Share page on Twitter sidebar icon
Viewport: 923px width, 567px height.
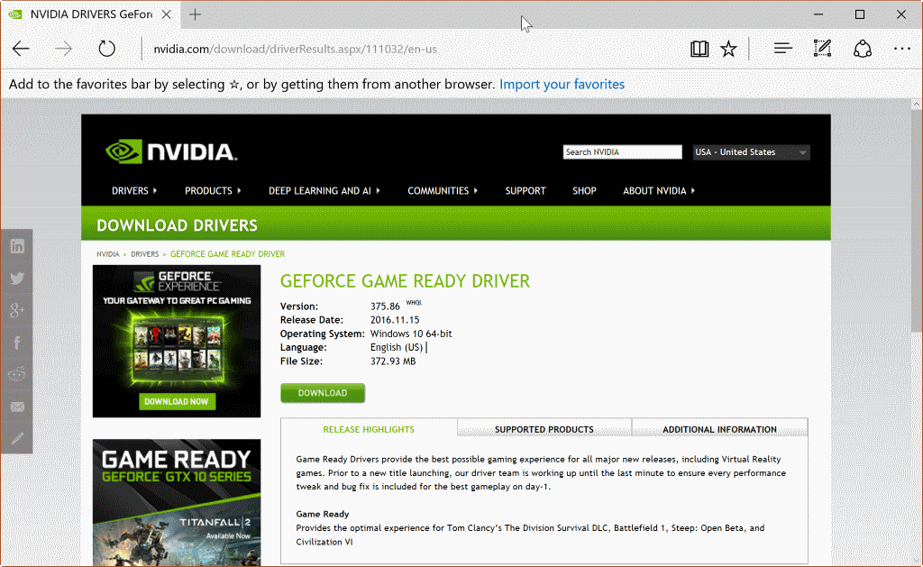coord(17,278)
